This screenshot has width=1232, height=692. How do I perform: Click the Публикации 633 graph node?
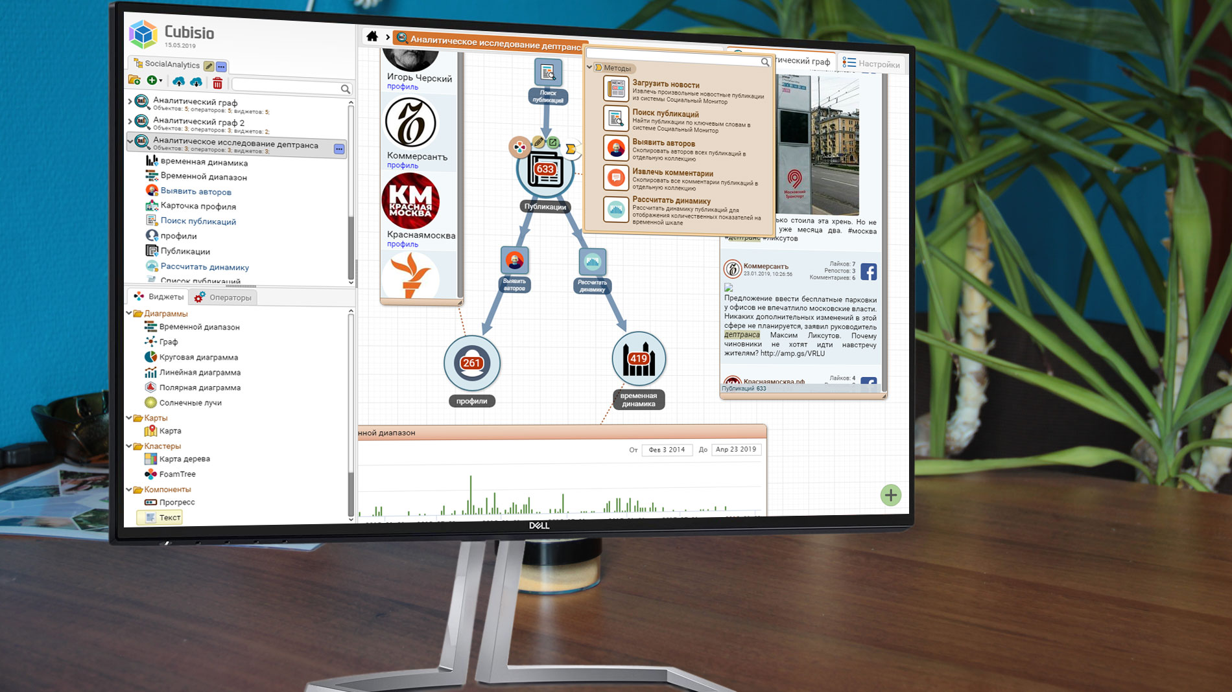[x=545, y=170]
